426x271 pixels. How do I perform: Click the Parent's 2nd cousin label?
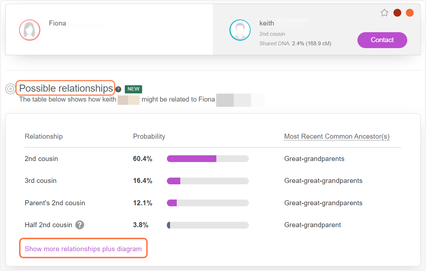55,203
